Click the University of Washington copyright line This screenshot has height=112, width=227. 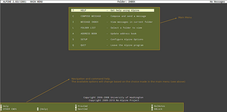[x=113, y=97]
